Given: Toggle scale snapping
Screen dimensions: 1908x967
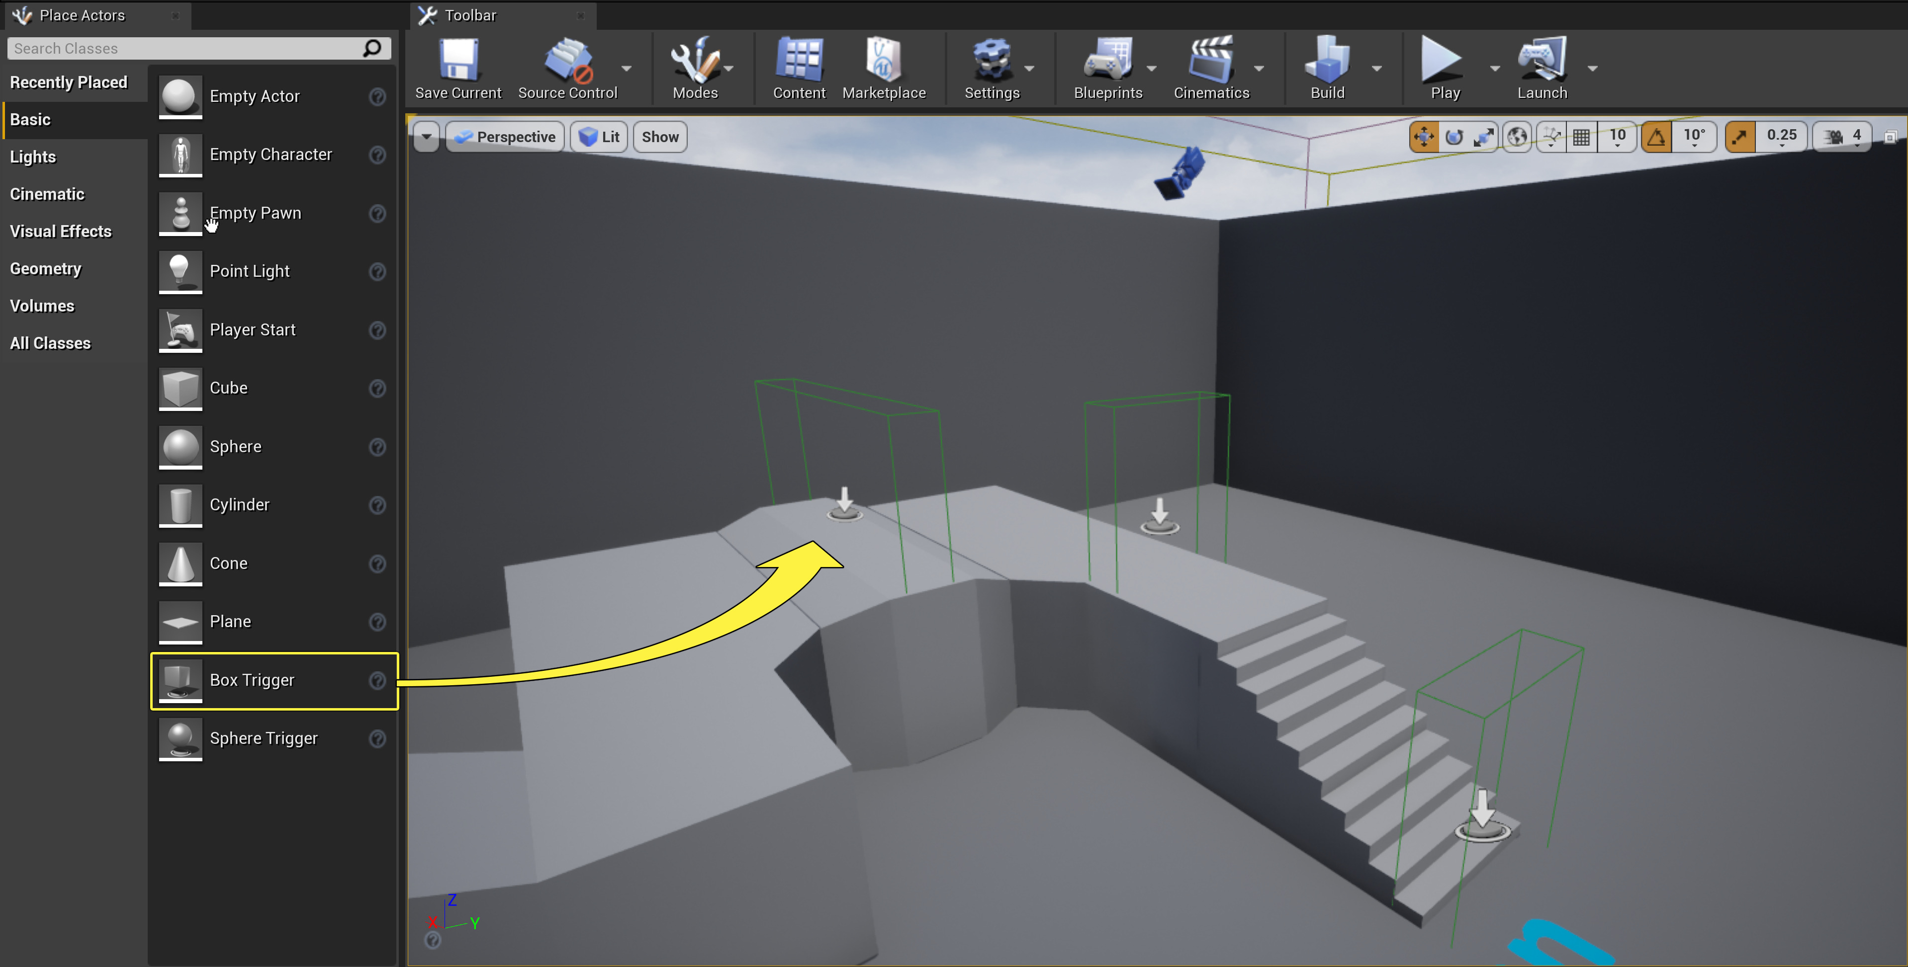Looking at the screenshot, I should point(1740,137).
